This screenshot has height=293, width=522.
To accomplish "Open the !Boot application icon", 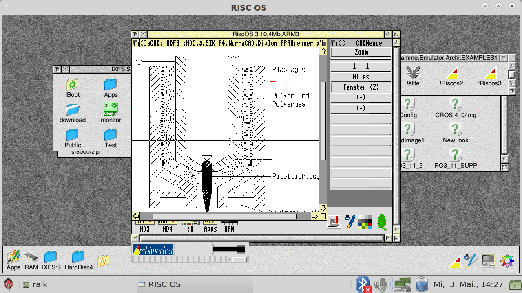I will [x=72, y=85].
